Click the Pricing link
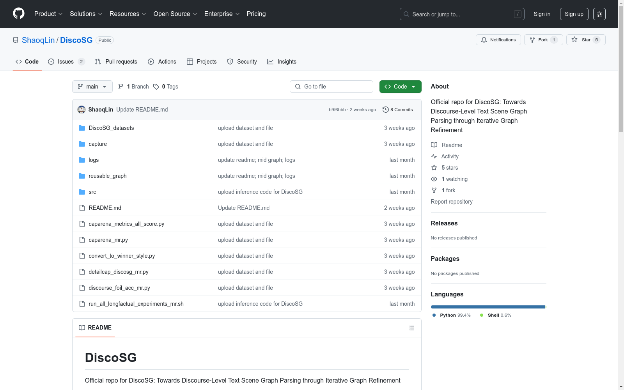The height and width of the screenshot is (390, 624). coord(256,14)
